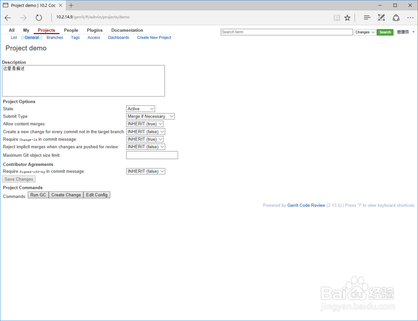
Task: Open Reject implicit merges dropdown
Action: pos(145,147)
